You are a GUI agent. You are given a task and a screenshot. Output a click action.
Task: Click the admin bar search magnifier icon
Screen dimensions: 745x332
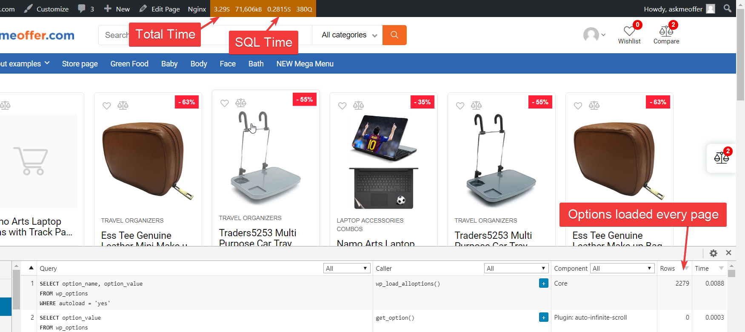coord(728,9)
